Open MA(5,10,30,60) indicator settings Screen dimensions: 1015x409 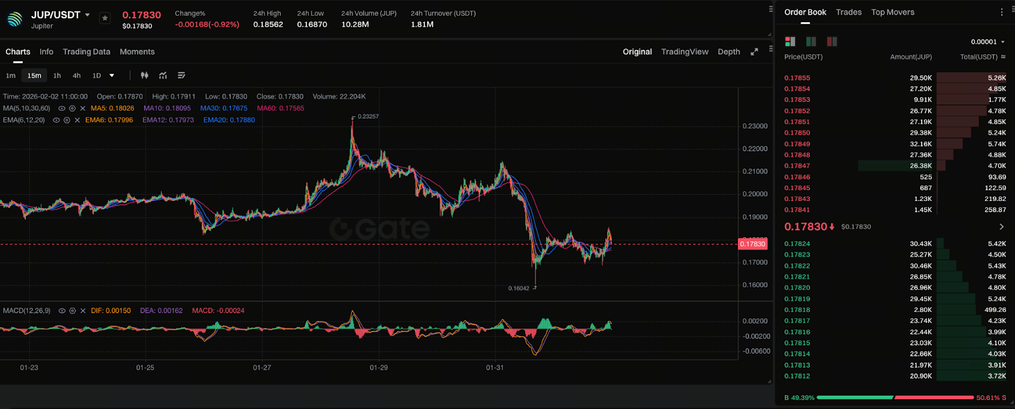(72, 108)
